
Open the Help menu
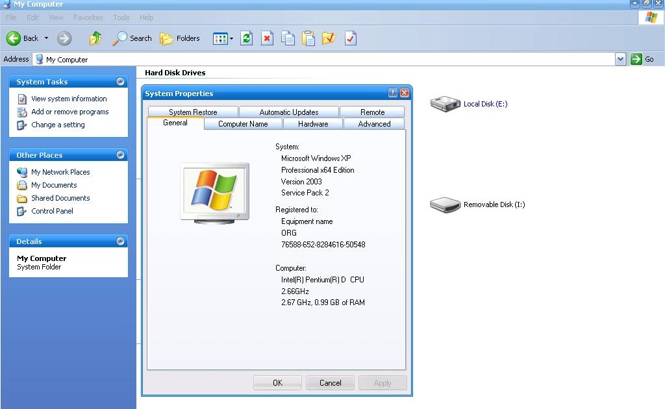(x=146, y=18)
